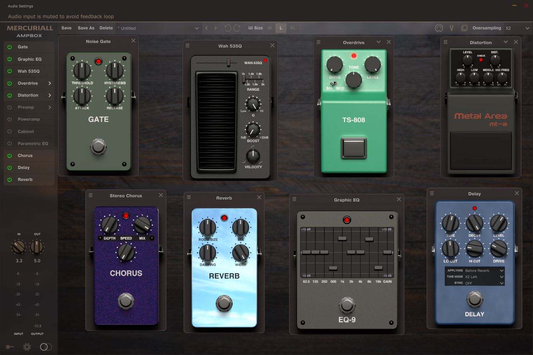
Task: Click the GAIN slider on EQ-9
Action: click(387, 252)
